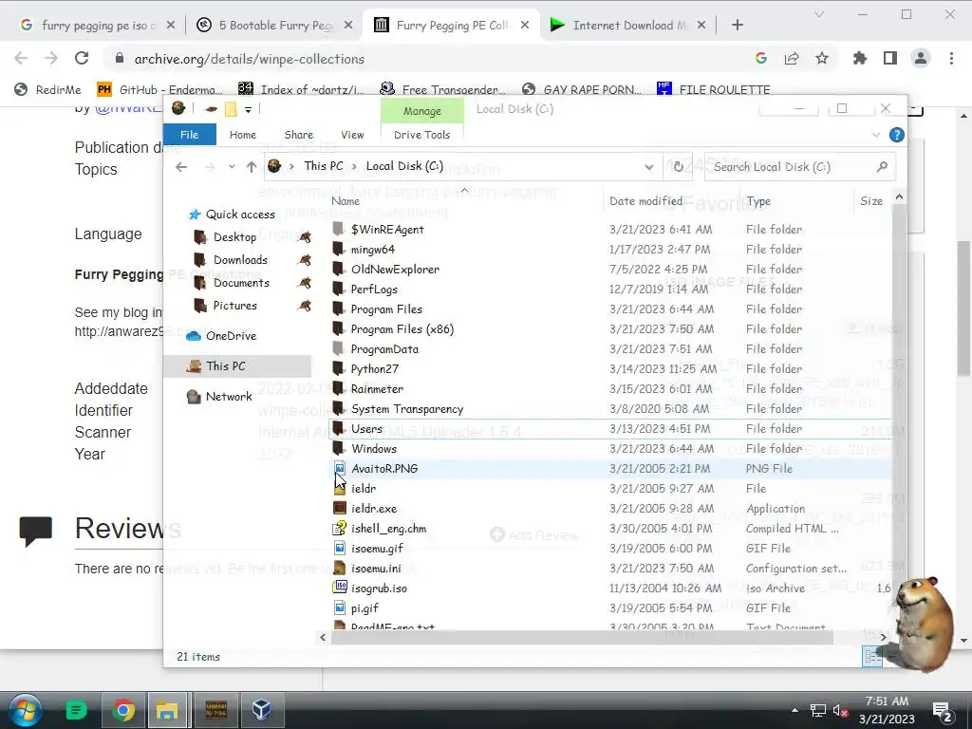972x729 pixels.
Task: Sort files by Type column
Action: (x=758, y=201)
